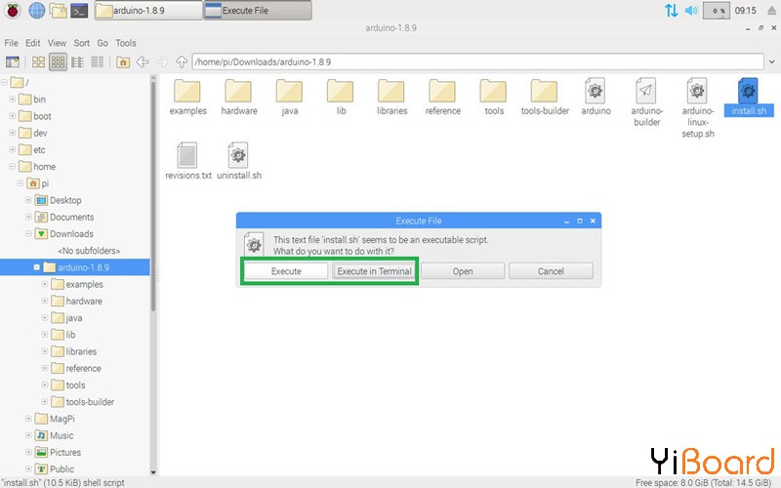The height and width of the screenshot is (488, 781).
Task: Go up to the parent folder
Action: 182,61
